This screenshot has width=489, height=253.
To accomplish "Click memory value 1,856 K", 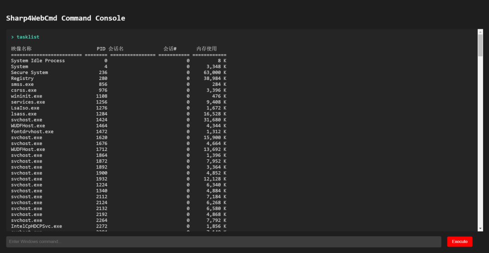I will pyautogui.click(x=216, y=226).
